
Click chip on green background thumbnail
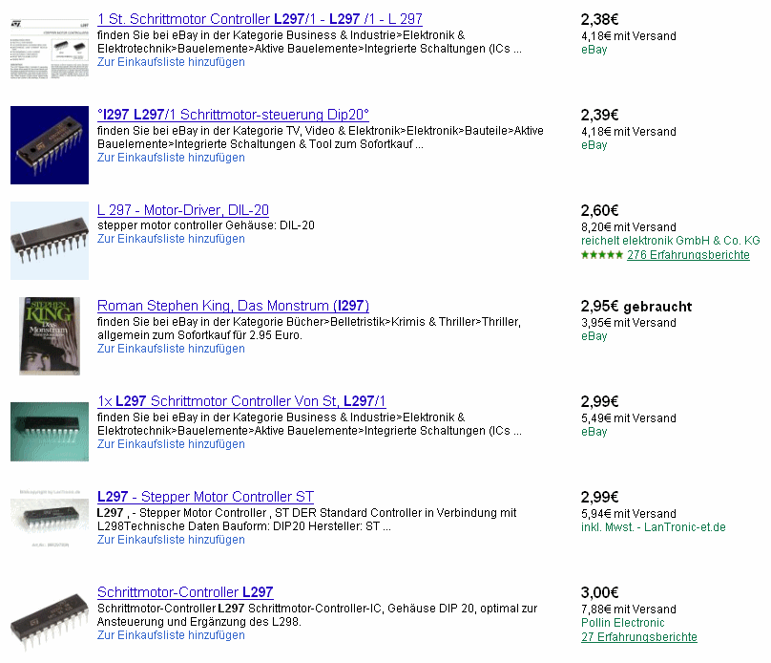(x=50, y=432)
